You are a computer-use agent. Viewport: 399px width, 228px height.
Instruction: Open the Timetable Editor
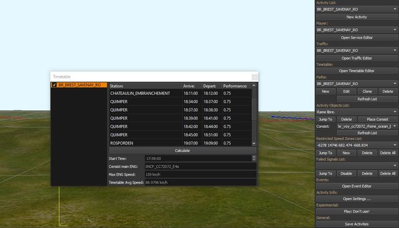coord(357,71)
